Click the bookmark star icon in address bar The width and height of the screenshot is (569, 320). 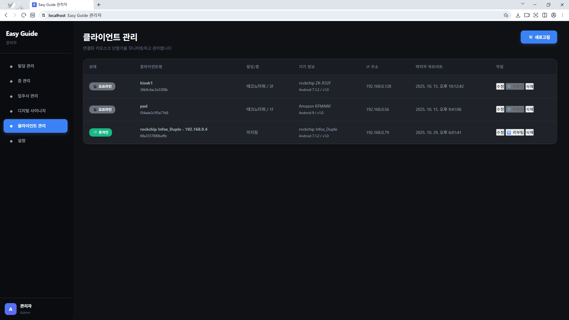[506, 15]
